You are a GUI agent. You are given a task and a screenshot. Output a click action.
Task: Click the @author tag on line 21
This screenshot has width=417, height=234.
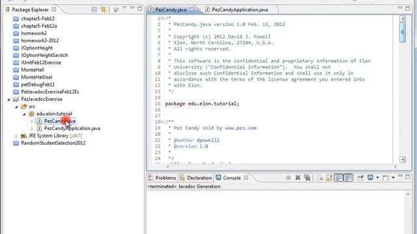pyautogui.click(x=184, y=140)
